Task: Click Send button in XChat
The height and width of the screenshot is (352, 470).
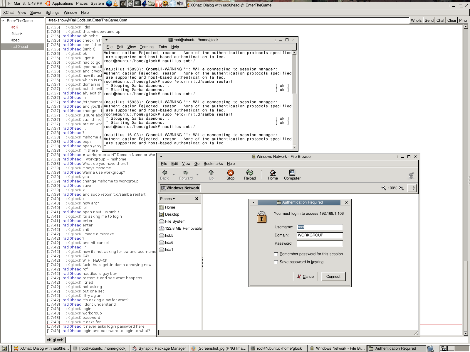Action: [429, 20]
